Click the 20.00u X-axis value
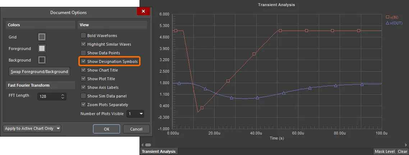Viewport: 409px width, 155px height. point(214,133)
